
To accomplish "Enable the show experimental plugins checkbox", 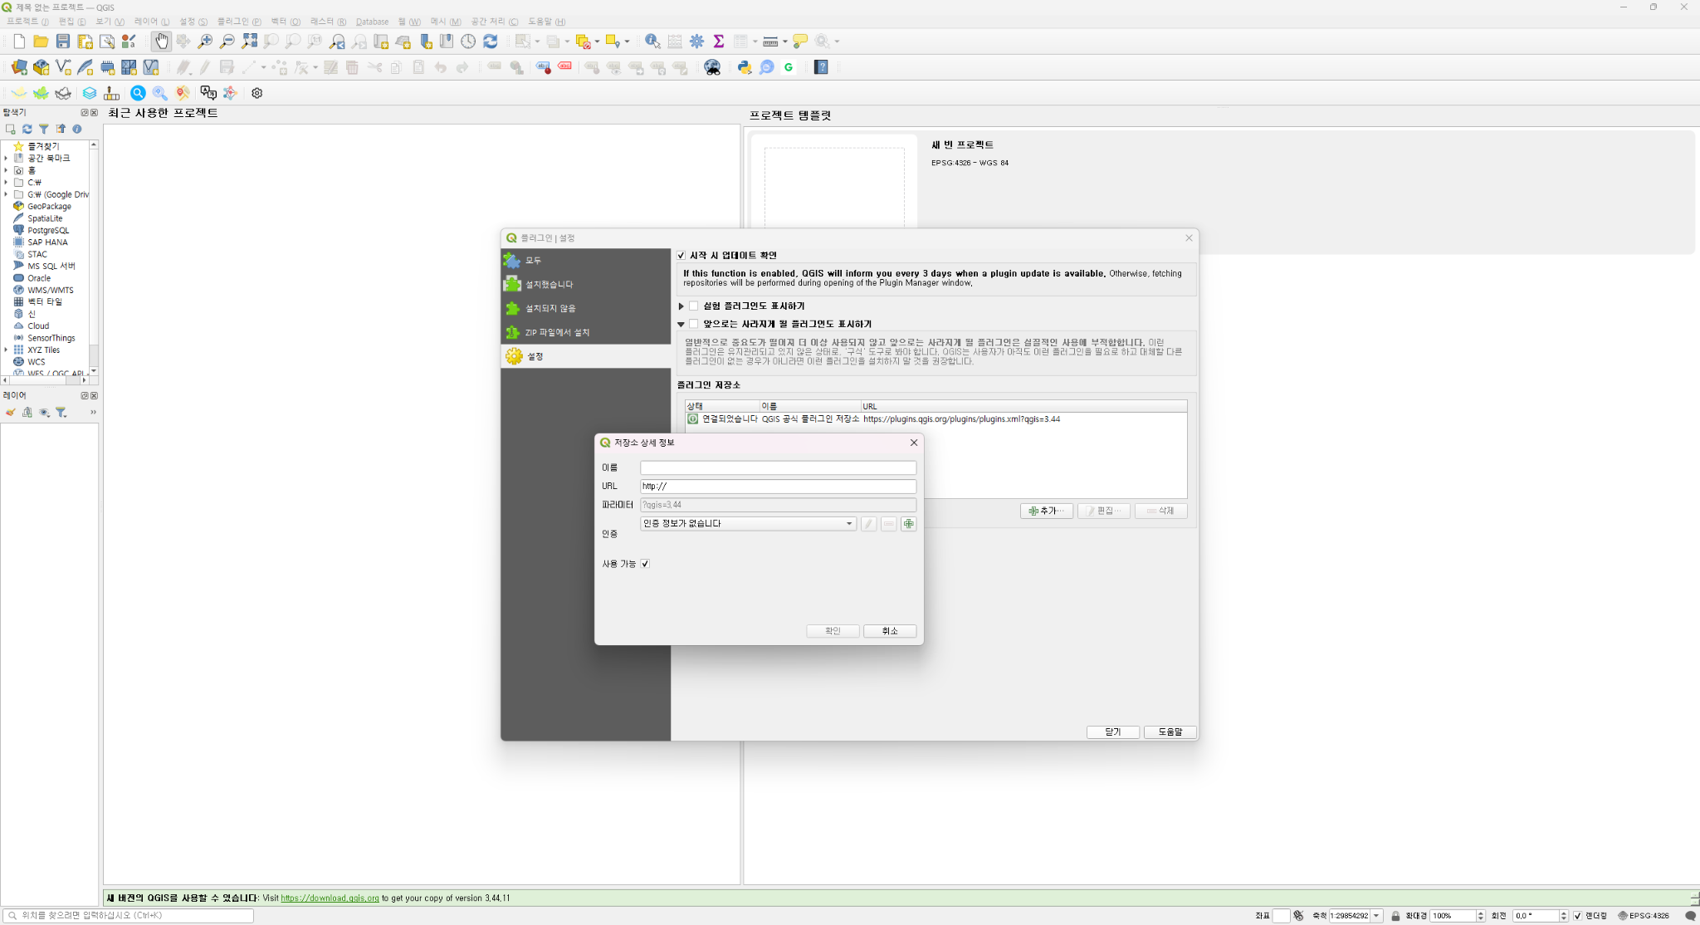I will pyautogui.click(x=694, y=306).
